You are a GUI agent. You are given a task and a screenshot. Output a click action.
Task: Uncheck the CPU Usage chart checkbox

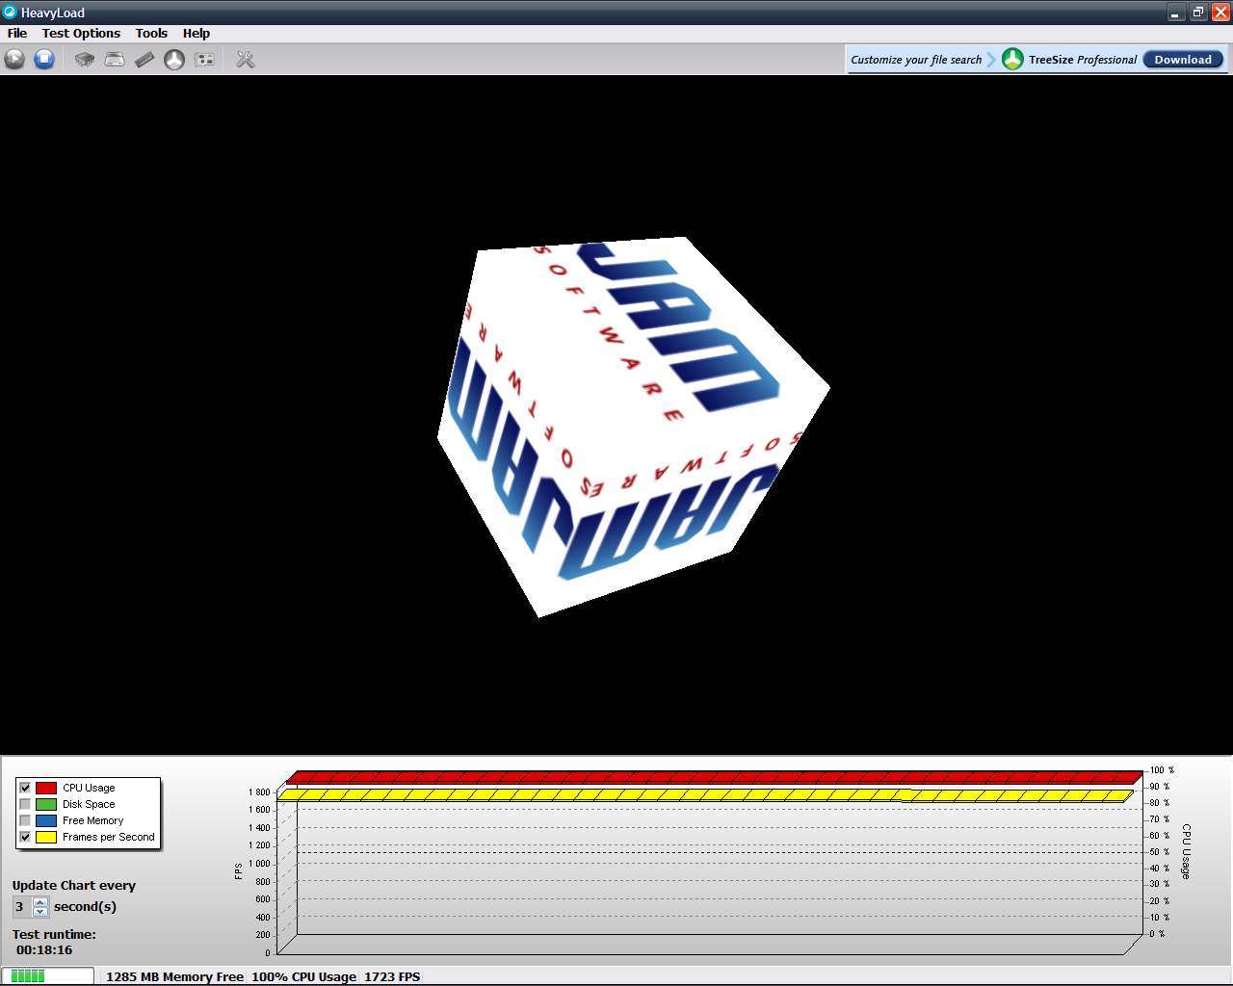pyautogui.click(x=25, y=788)
